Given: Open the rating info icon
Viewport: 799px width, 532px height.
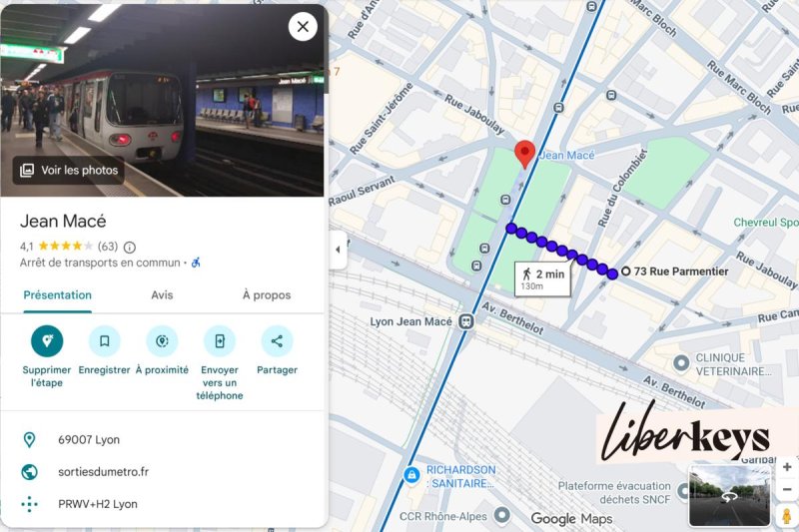Looking at the screenshot, I should [x=130, y=248].
